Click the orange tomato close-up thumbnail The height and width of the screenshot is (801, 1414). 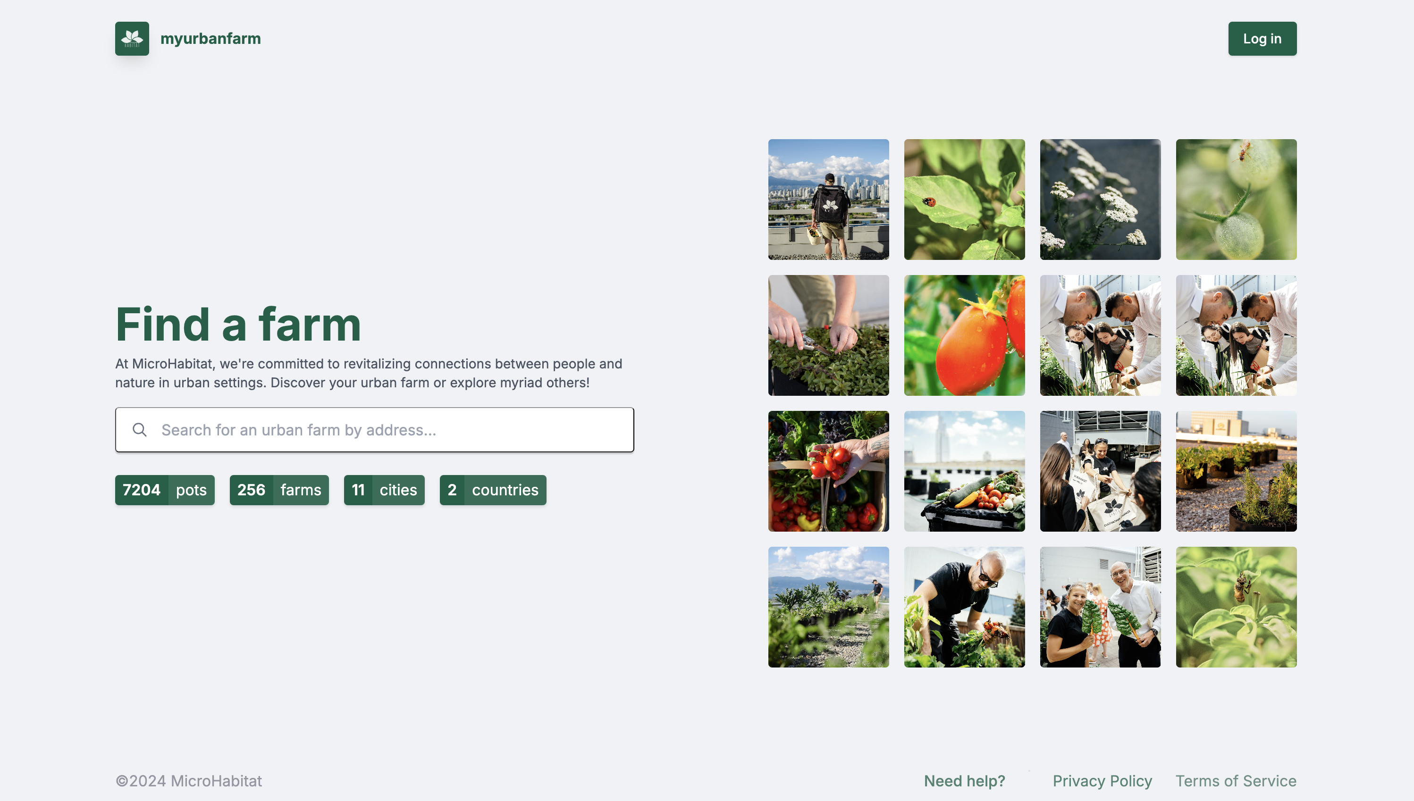pos(963,335)
